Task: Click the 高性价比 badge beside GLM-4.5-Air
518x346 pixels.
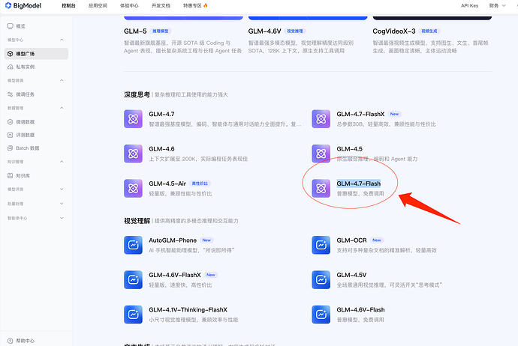Action: (x=200, y=183)
